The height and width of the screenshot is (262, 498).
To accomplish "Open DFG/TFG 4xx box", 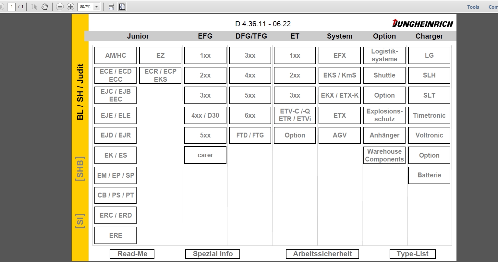I will (250, 75).
